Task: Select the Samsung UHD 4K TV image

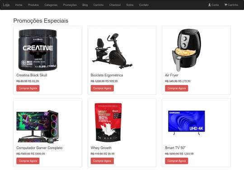Action: point(187,122)
